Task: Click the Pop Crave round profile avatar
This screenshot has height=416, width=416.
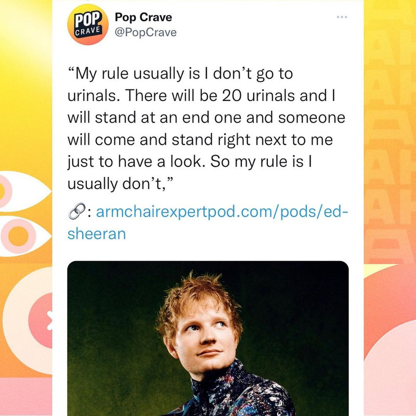Action: coord(88,24)
